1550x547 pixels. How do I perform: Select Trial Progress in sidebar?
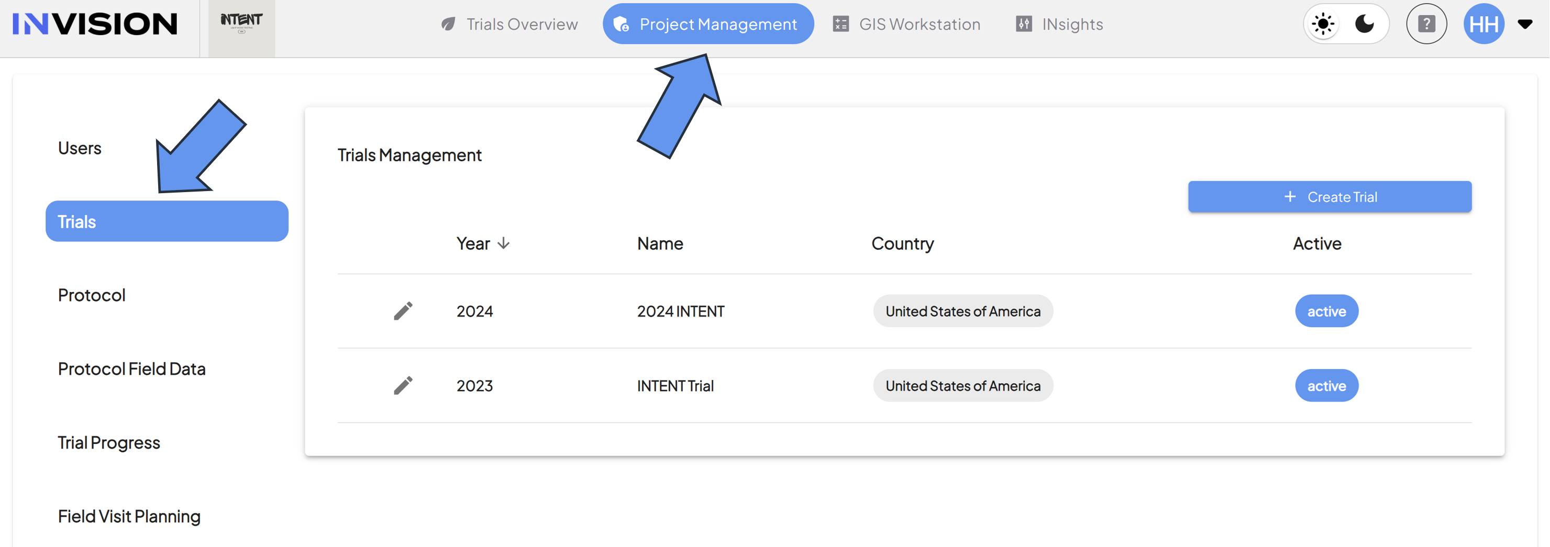(109, 443)
